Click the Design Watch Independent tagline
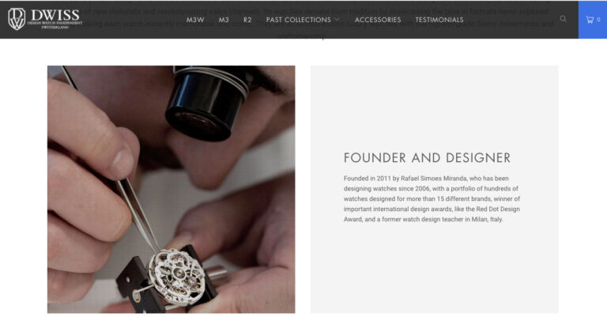Viewport: 607px width, 336px height. (55, 23)
